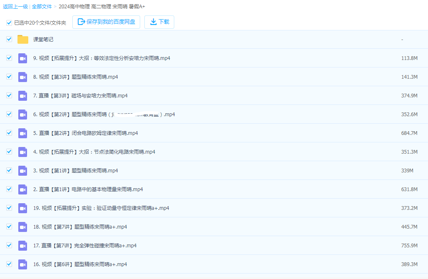Select the video icon for 19. 验证动量守恒定律实验
The height and width of the screenshot is (279, 428).
[x=22, y=208]
